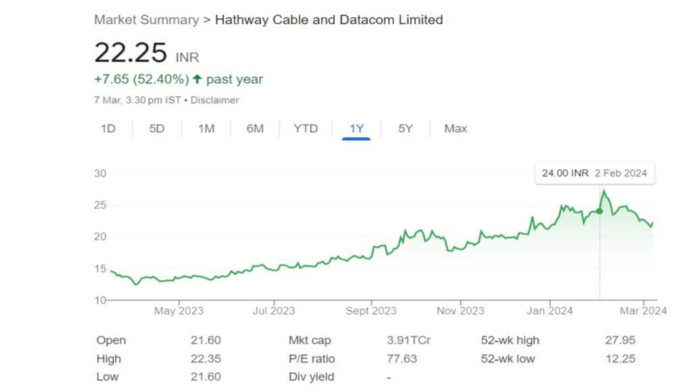Click the chart area above May 2023
This screenshot has width=691, height=388.
179,278
